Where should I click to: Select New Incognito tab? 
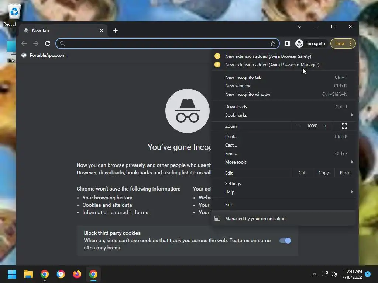point(283,77)
